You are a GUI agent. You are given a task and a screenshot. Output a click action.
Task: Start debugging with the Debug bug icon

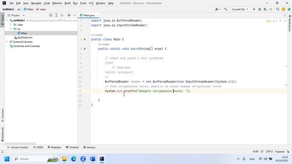coord(260,9)
